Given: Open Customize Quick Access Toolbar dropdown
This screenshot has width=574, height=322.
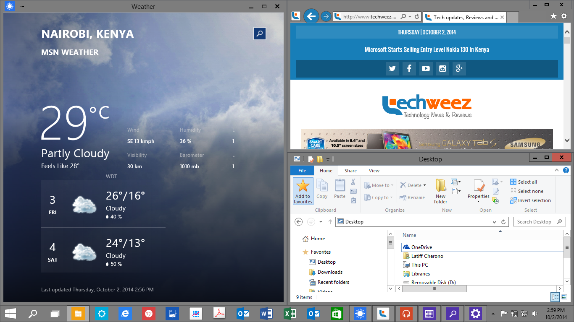Looking at the screenshot, I should pyautogui.click(x=328, y=159).
